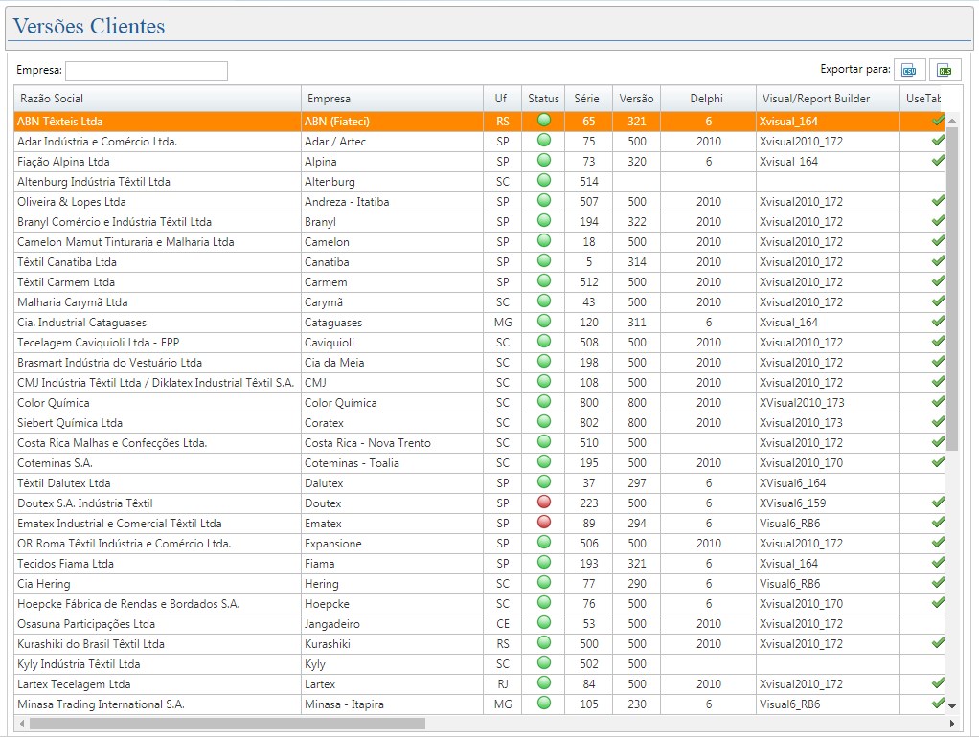Click the red status icon for Doutex

(x=544, y=502)
